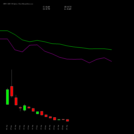Viewport: 134px width, 134px height.
Task: Select the '10 Aug' date label
Action: click(16, 127)
